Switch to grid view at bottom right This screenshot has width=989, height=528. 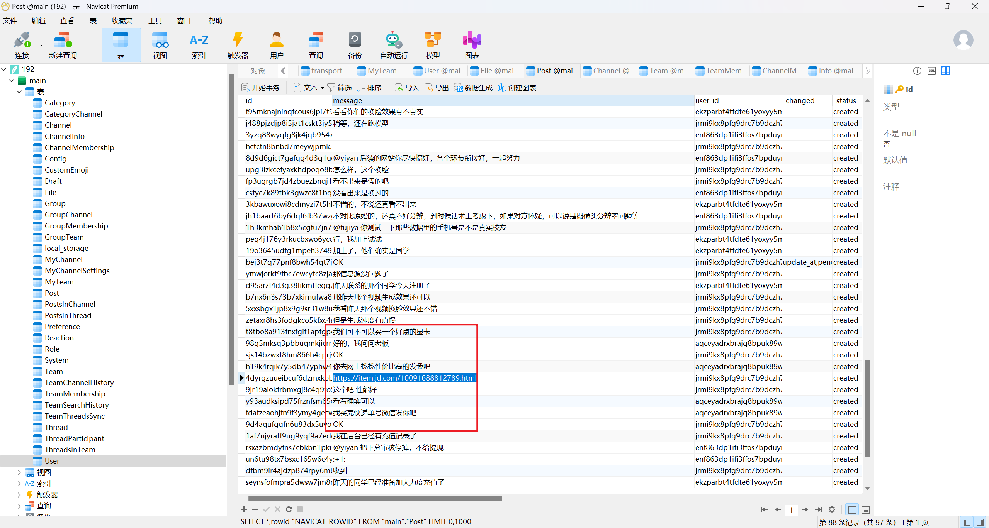coord(852,510)
